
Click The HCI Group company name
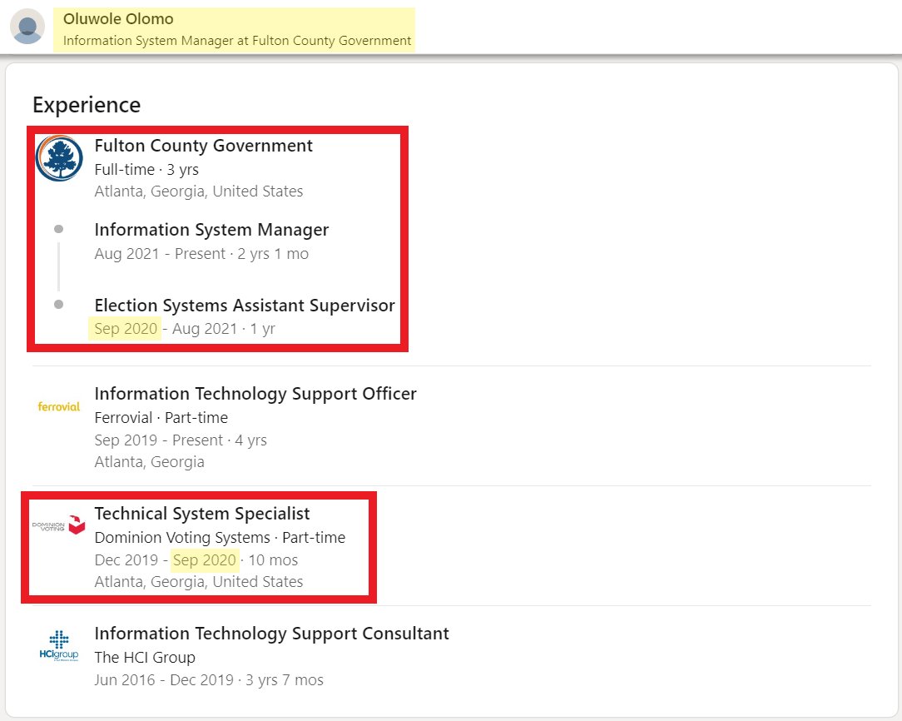pyautogui.click(x=145, y=658)
